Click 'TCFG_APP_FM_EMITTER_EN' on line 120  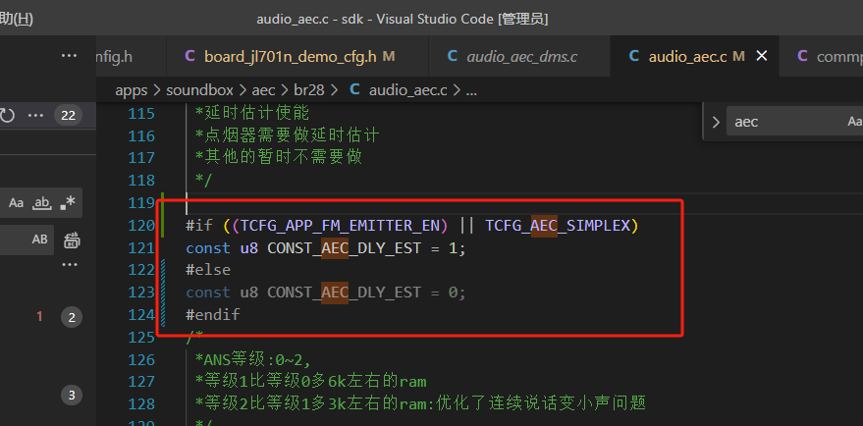point(341,225)
